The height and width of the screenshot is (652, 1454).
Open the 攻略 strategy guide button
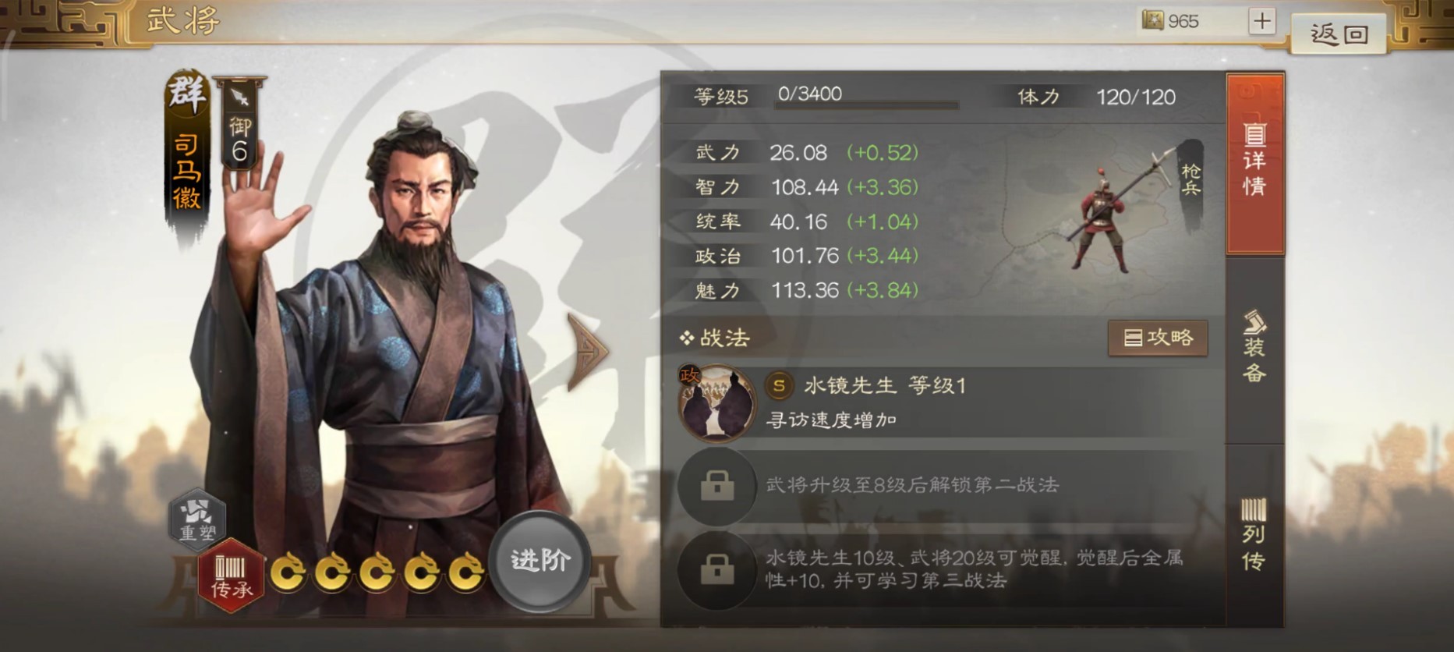click(1158, 338)
